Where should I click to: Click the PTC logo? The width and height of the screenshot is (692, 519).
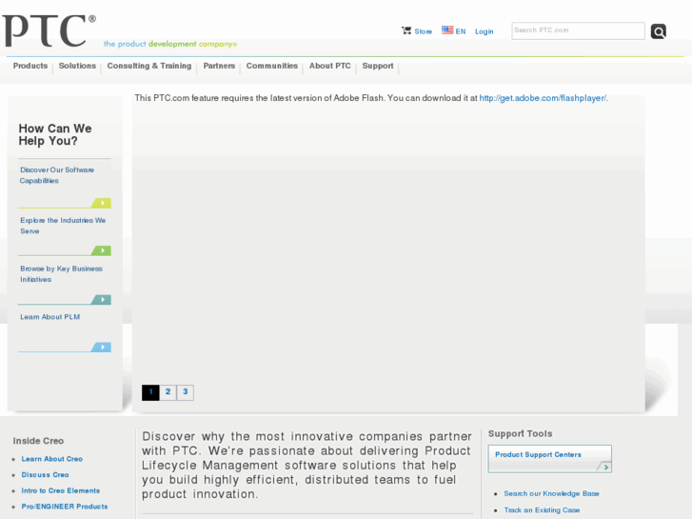click(x=49, y=30)
